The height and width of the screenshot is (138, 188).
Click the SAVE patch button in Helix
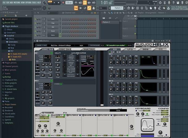(x=130, y=45)
